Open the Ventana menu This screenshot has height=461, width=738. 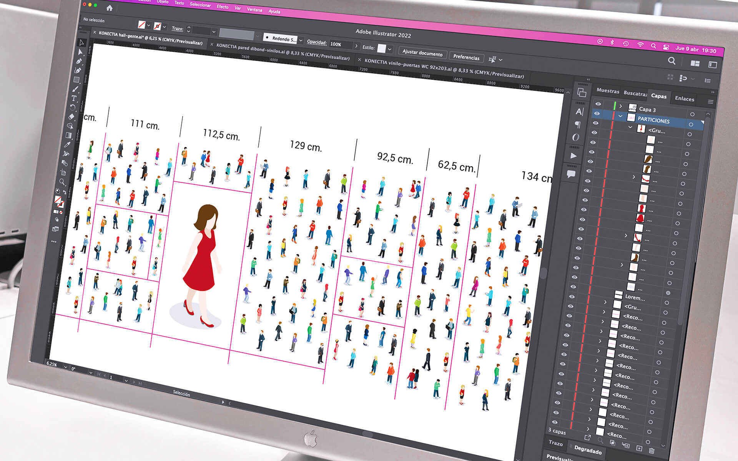pyautogui.click(x=254, y=9)
